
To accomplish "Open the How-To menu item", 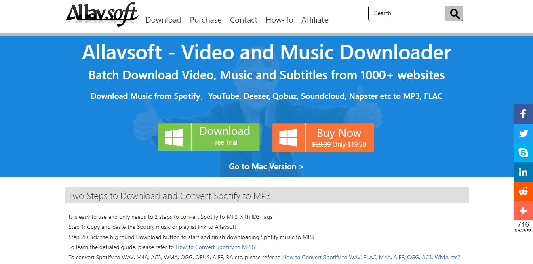I will tap(279, 20).
